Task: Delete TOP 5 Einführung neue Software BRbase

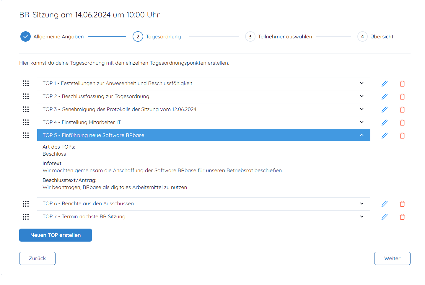Action: tap(402, 136)
